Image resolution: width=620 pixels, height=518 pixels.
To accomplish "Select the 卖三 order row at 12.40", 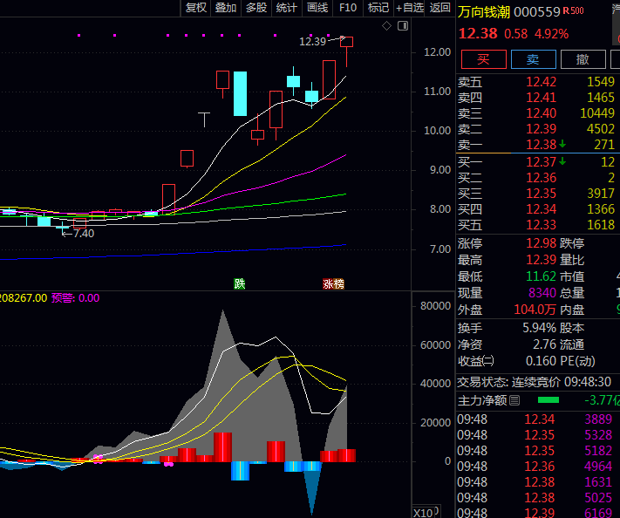I will coord(537,113).
